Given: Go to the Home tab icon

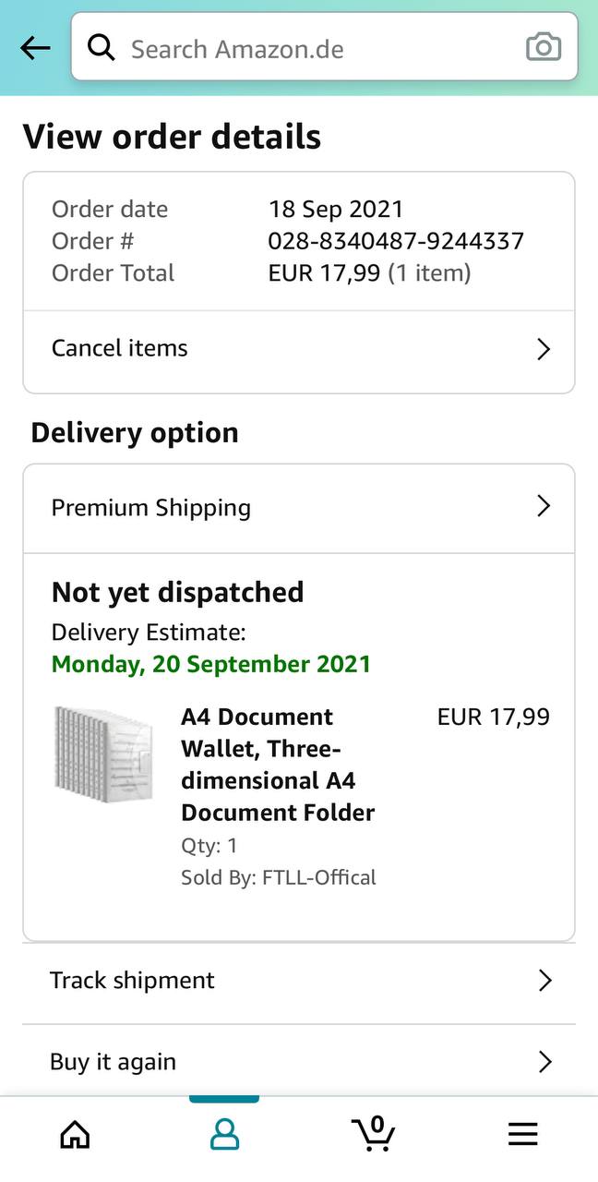Looking at the screenshot, I should click(x=75, y=1134).
